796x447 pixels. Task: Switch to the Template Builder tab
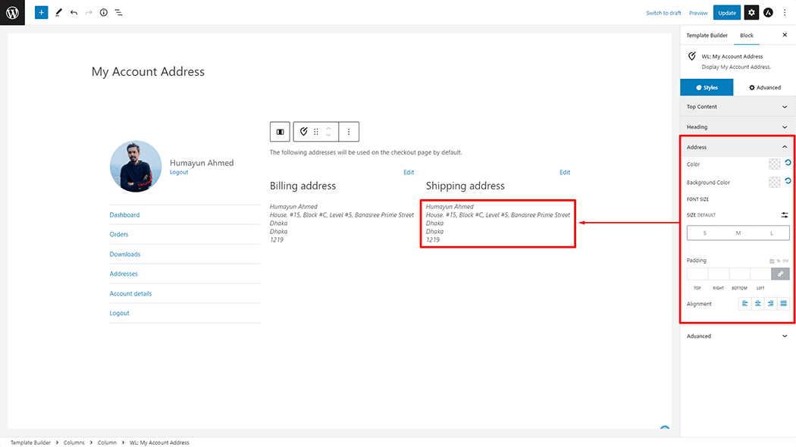pos(707,36)
